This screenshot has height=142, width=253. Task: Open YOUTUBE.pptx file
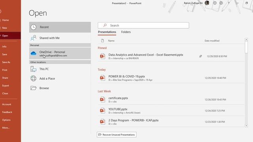[171, 110]
